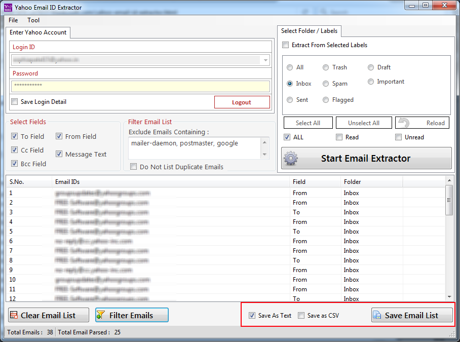Enable Extract From Selected Labels checkbox
Viewport: 460px width, 342px height.
tap(285, 45)
